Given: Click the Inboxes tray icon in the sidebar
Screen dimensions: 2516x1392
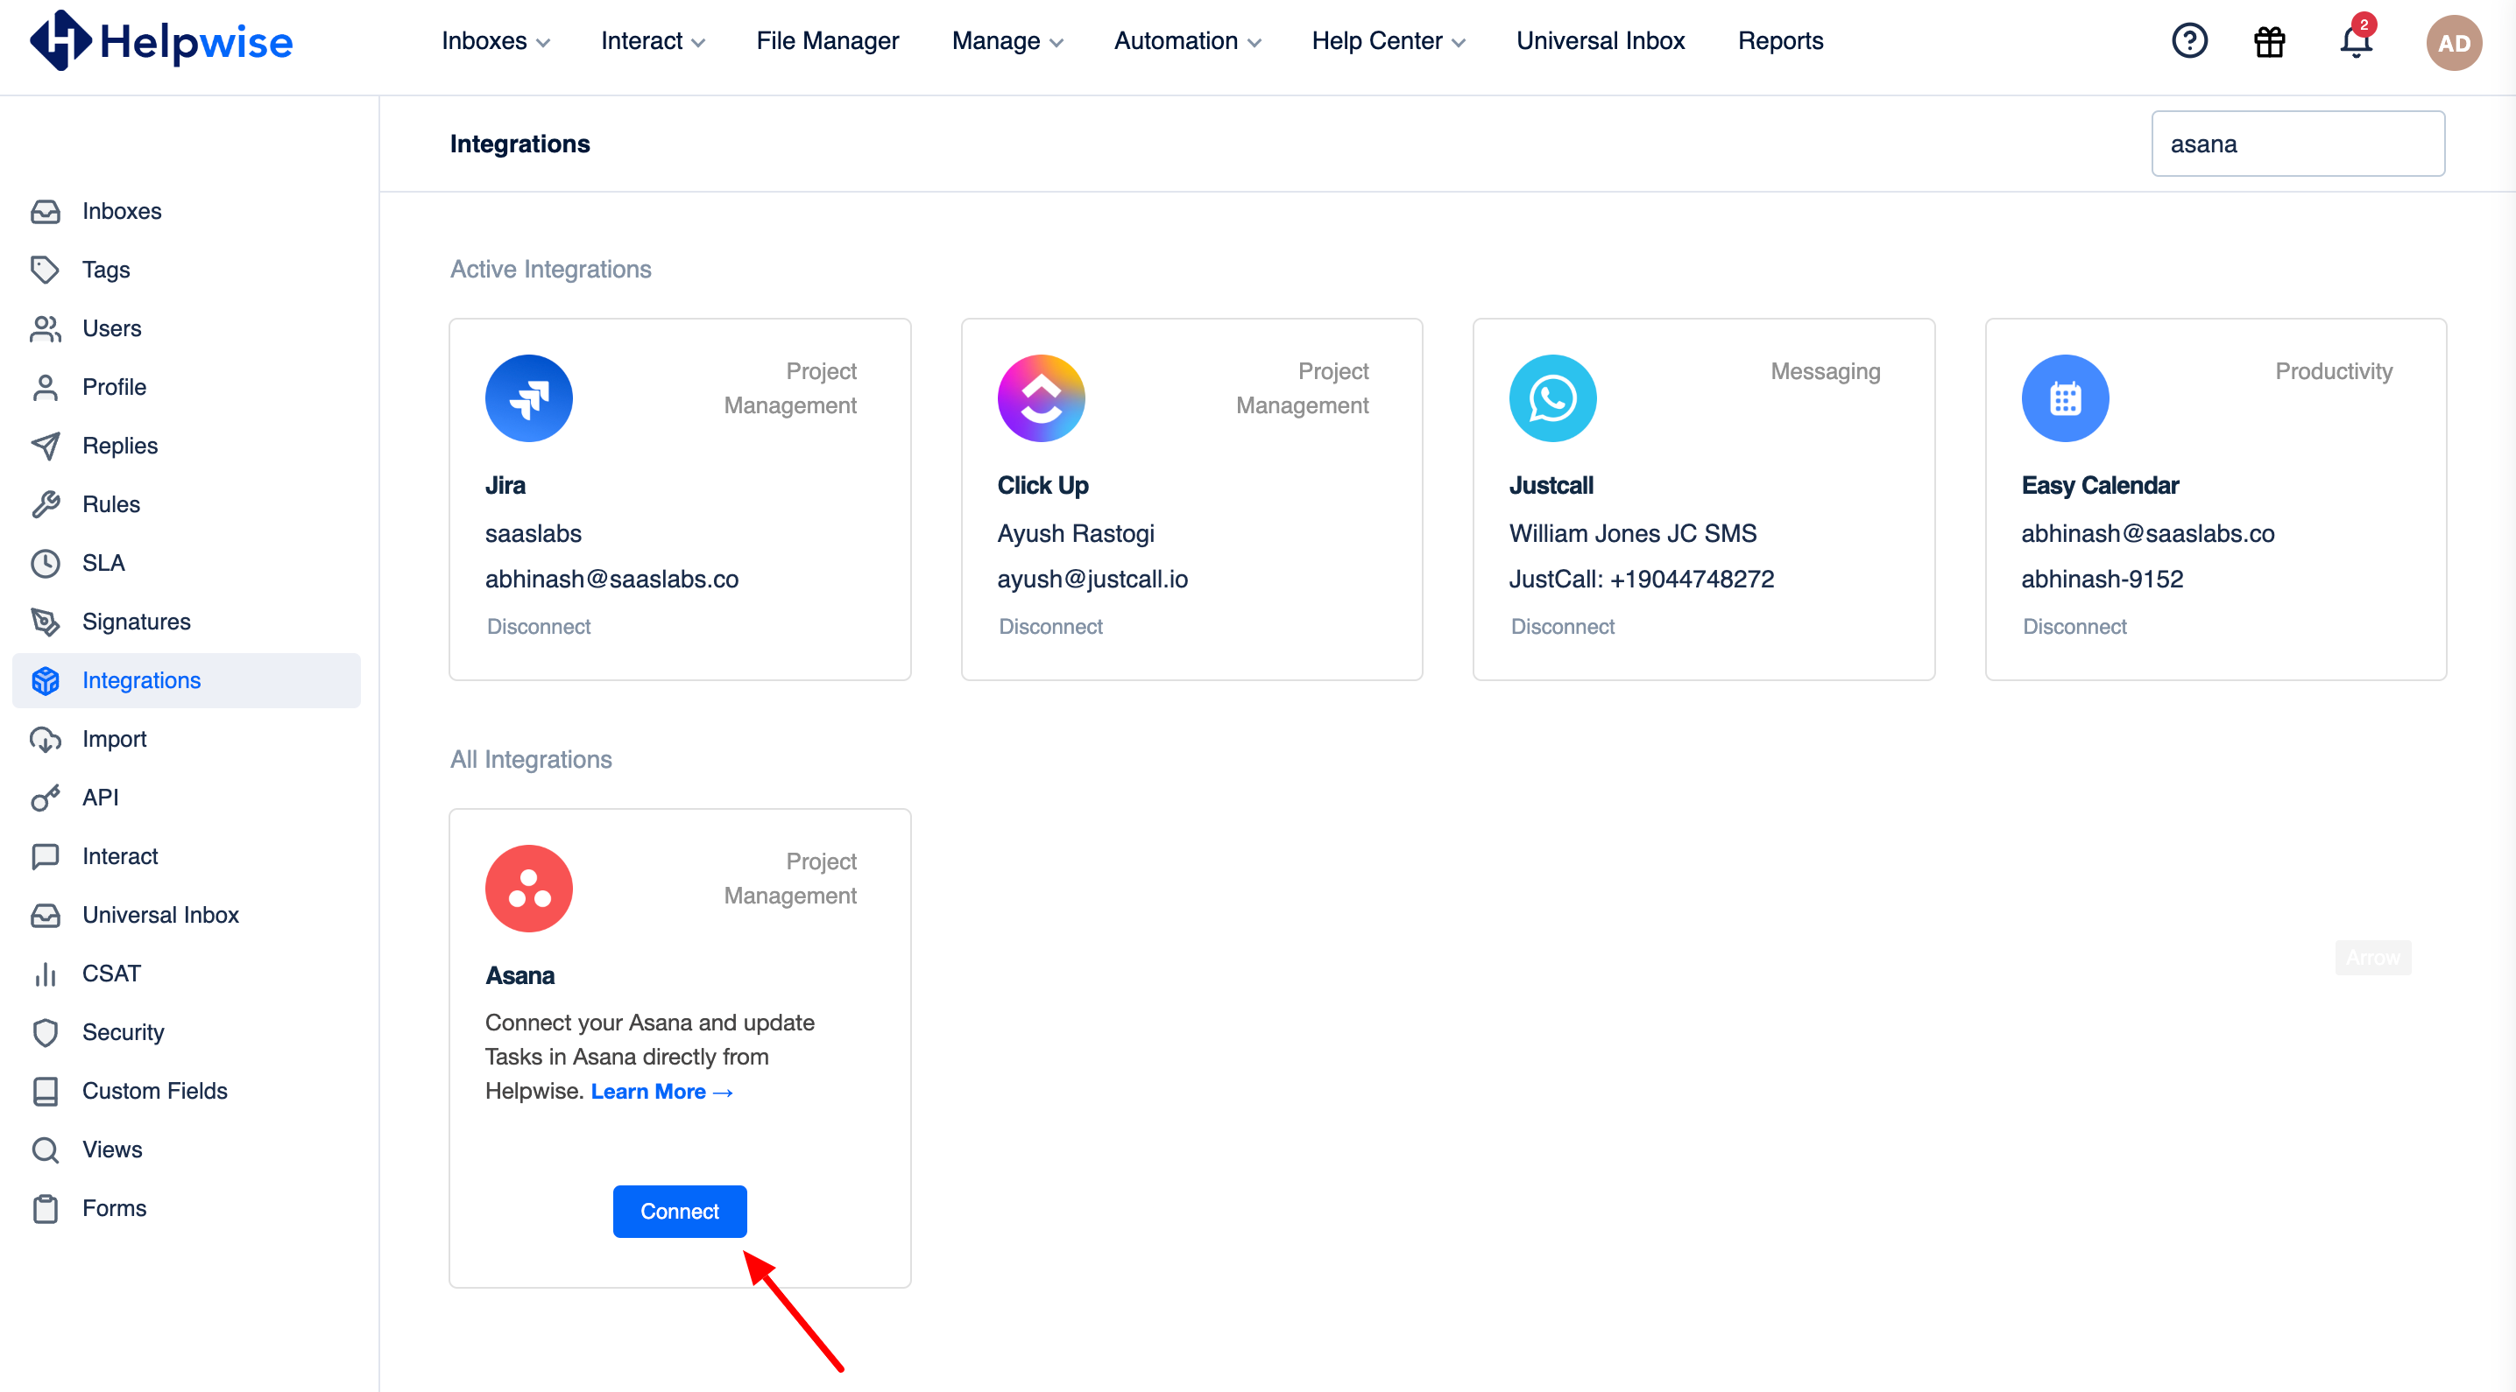Looking at the screenshot, I should [x=45, y=211].
